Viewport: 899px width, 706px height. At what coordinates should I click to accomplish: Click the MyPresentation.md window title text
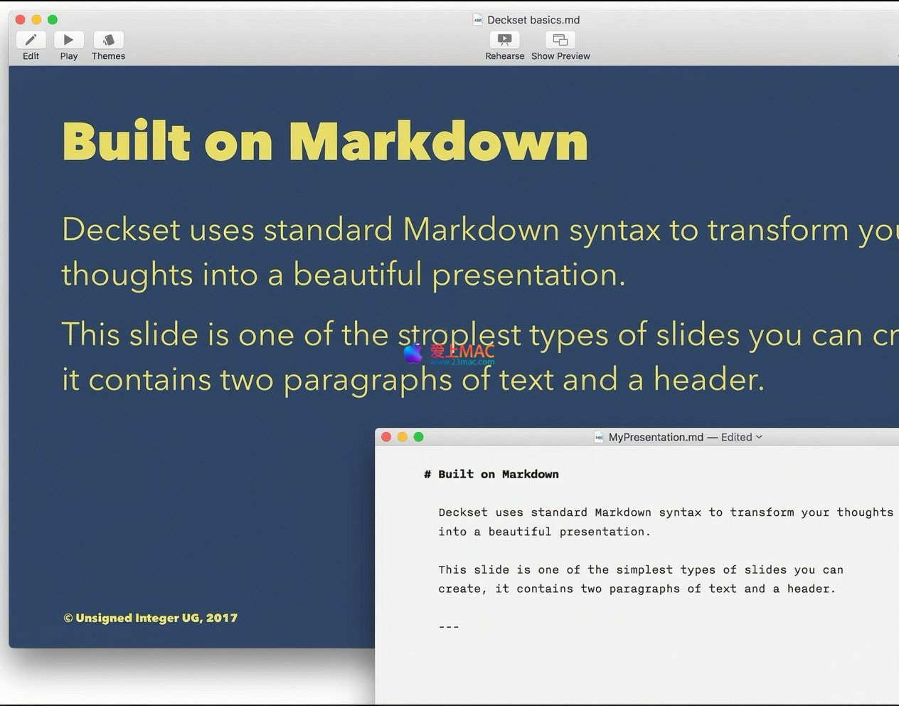(x=656, y=437)
